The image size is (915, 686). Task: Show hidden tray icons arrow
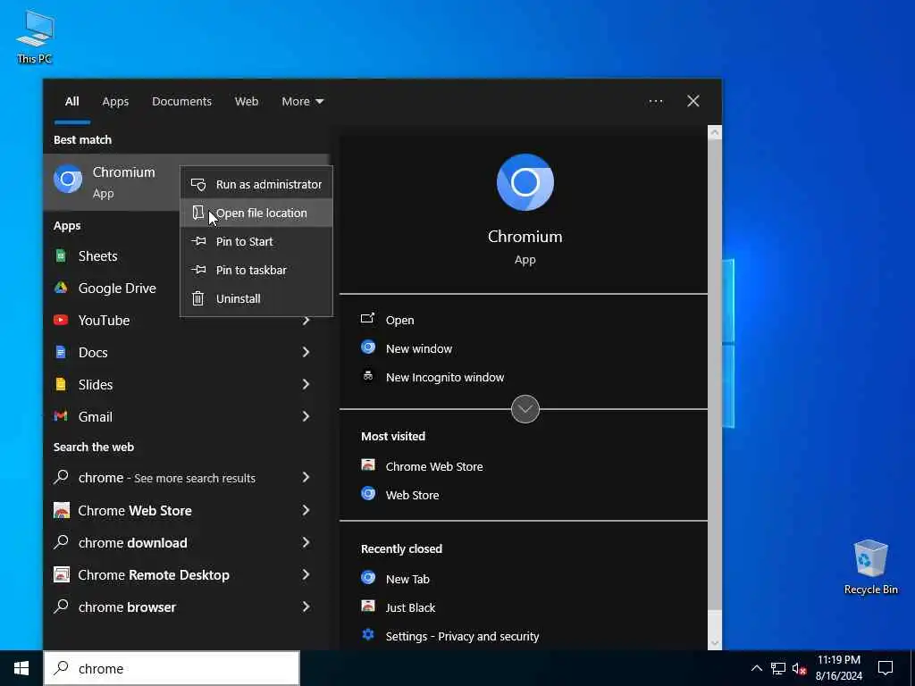pos(756,668)
